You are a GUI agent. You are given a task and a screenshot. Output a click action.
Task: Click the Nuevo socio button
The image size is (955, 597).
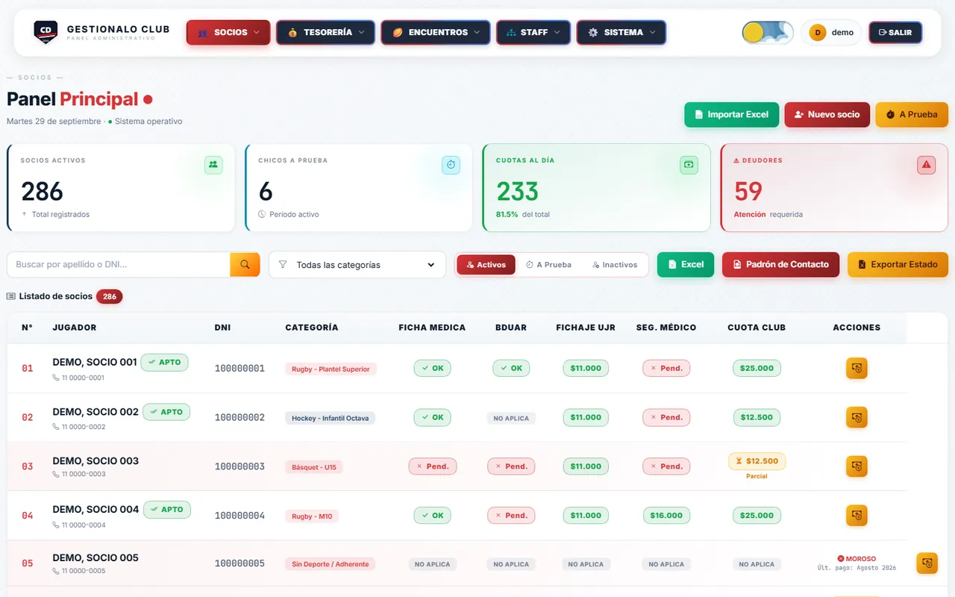click(827, 115)
